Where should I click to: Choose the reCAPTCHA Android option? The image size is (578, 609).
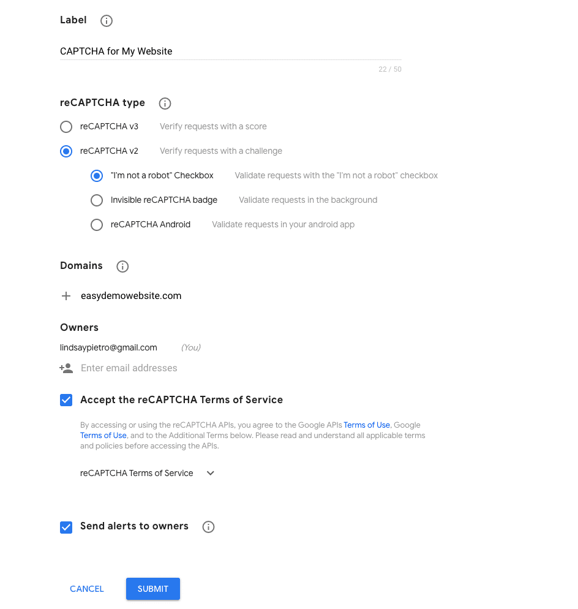point(97,225)
